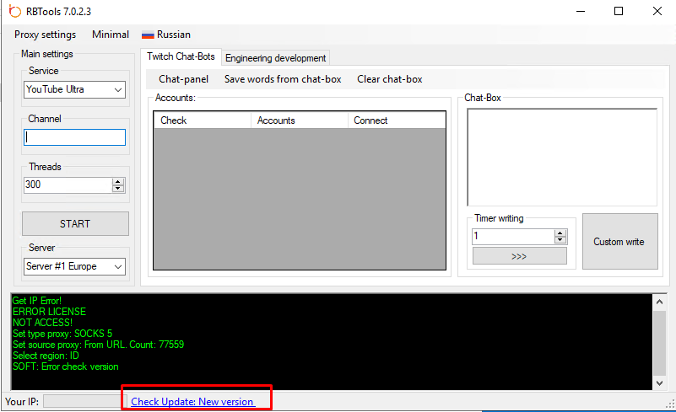
Task: Open the Service dropdown showing YouTube Ultra
Action: coord(74,89)
